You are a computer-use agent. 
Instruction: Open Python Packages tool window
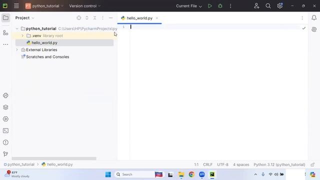coord(5,95)
